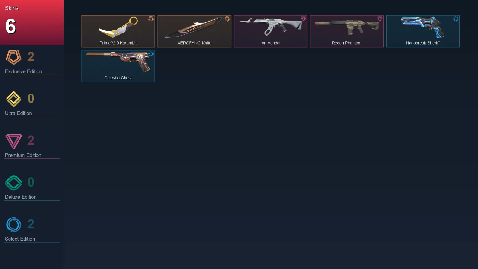Click tier badge on Celestia Ghost card
Viewport: 478px width, 269px height.
(x=151, y=54)
